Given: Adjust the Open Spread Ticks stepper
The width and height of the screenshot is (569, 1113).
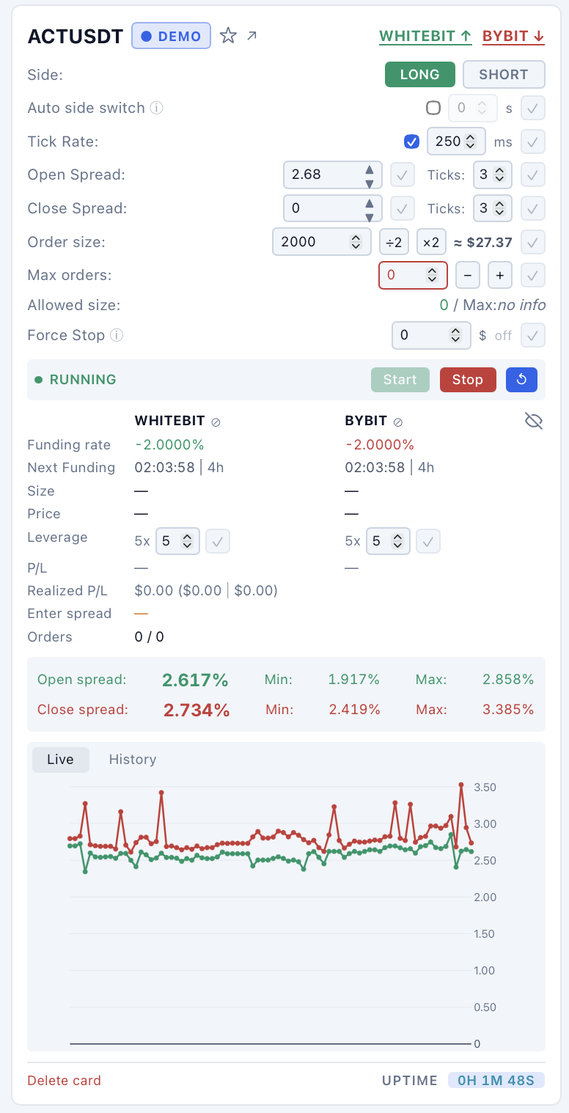Looking at the screenshot, I should (x=500, y=175).
